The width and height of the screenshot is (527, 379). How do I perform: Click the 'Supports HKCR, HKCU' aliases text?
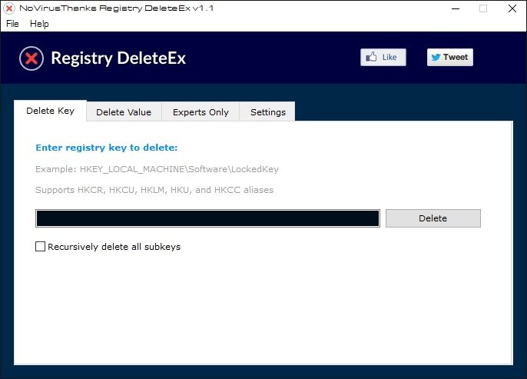tap(154, 190)
